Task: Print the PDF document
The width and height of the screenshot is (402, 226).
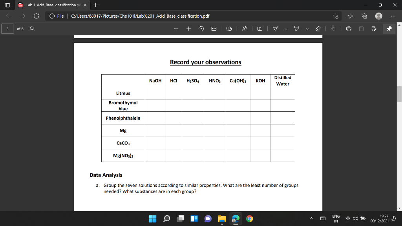Action: [x=349, y=29]
